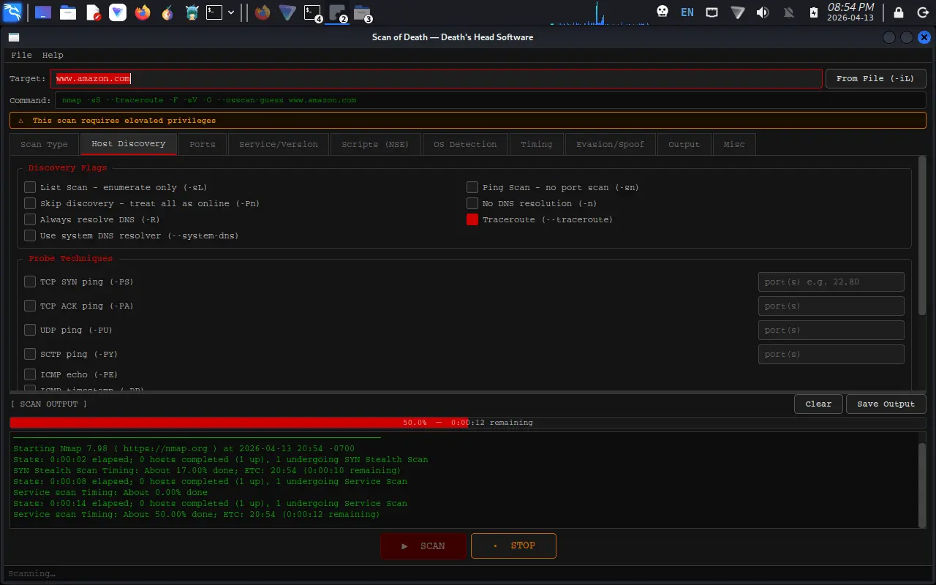Enable List Scan (-sL) checkbox
This screenshot has height=585, width=936.
click(30, 187)
